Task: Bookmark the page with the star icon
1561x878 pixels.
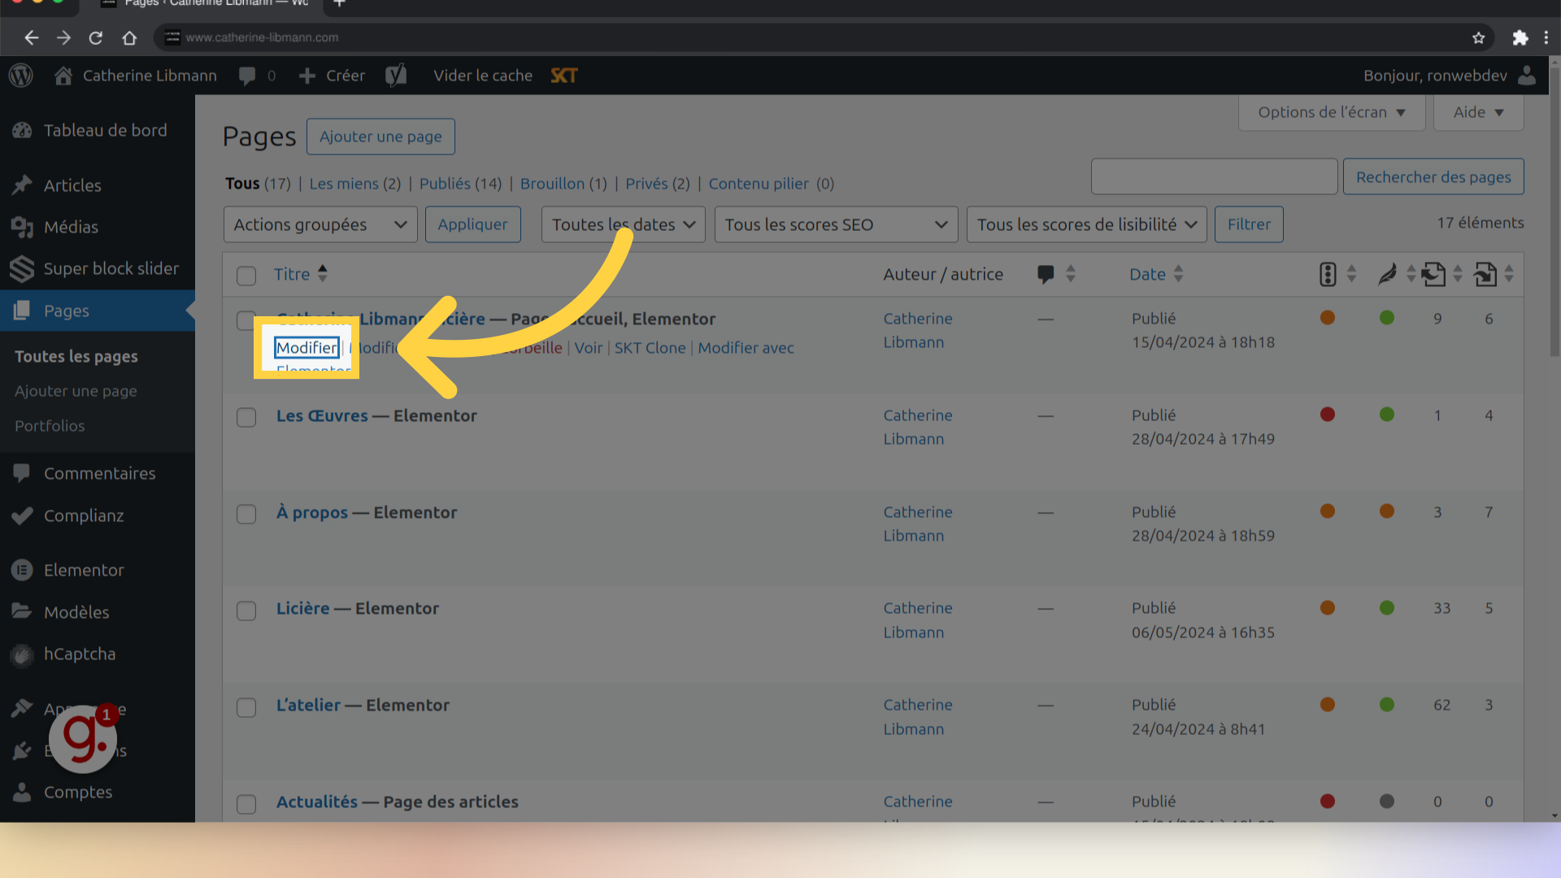Action: point(1478,37)
